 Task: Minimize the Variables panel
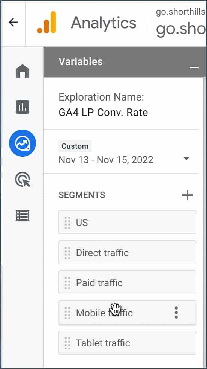(194, 67)
